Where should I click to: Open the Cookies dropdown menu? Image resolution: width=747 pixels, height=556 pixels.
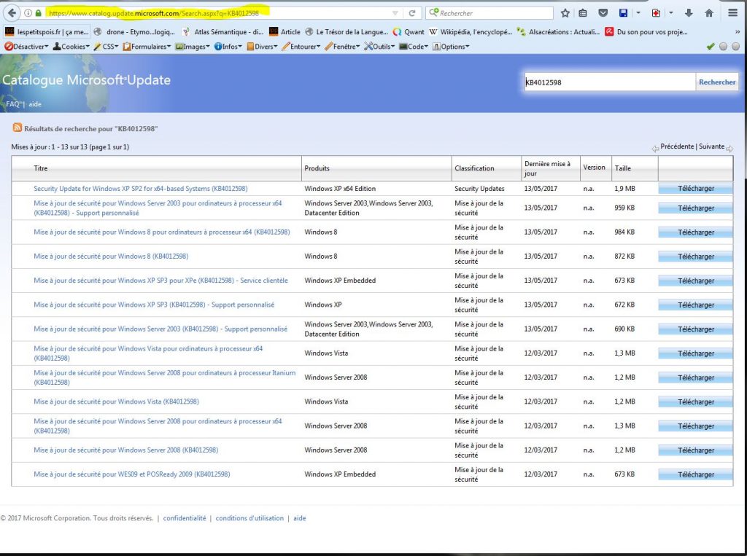coord(71,47)
